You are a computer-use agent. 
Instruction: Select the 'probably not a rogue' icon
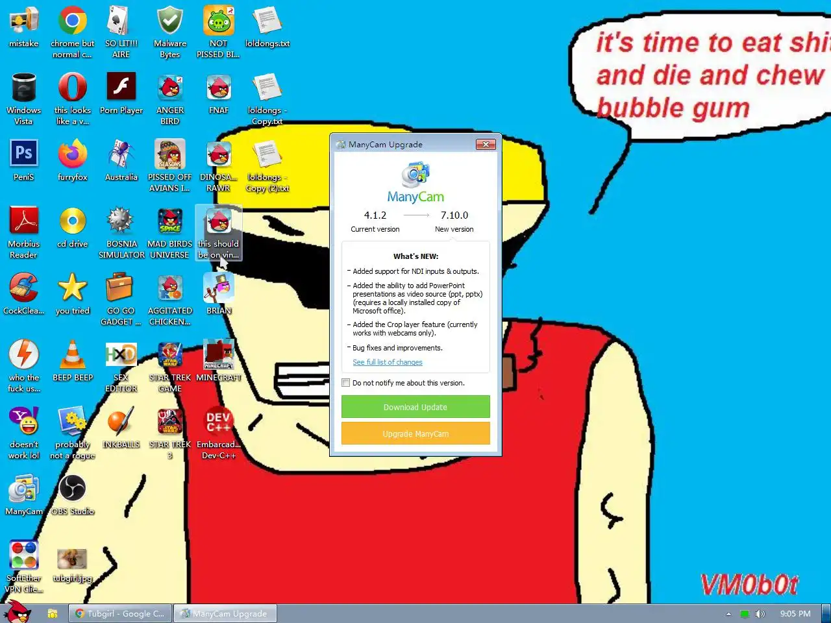pyautogui.click(x=73, y=422)
